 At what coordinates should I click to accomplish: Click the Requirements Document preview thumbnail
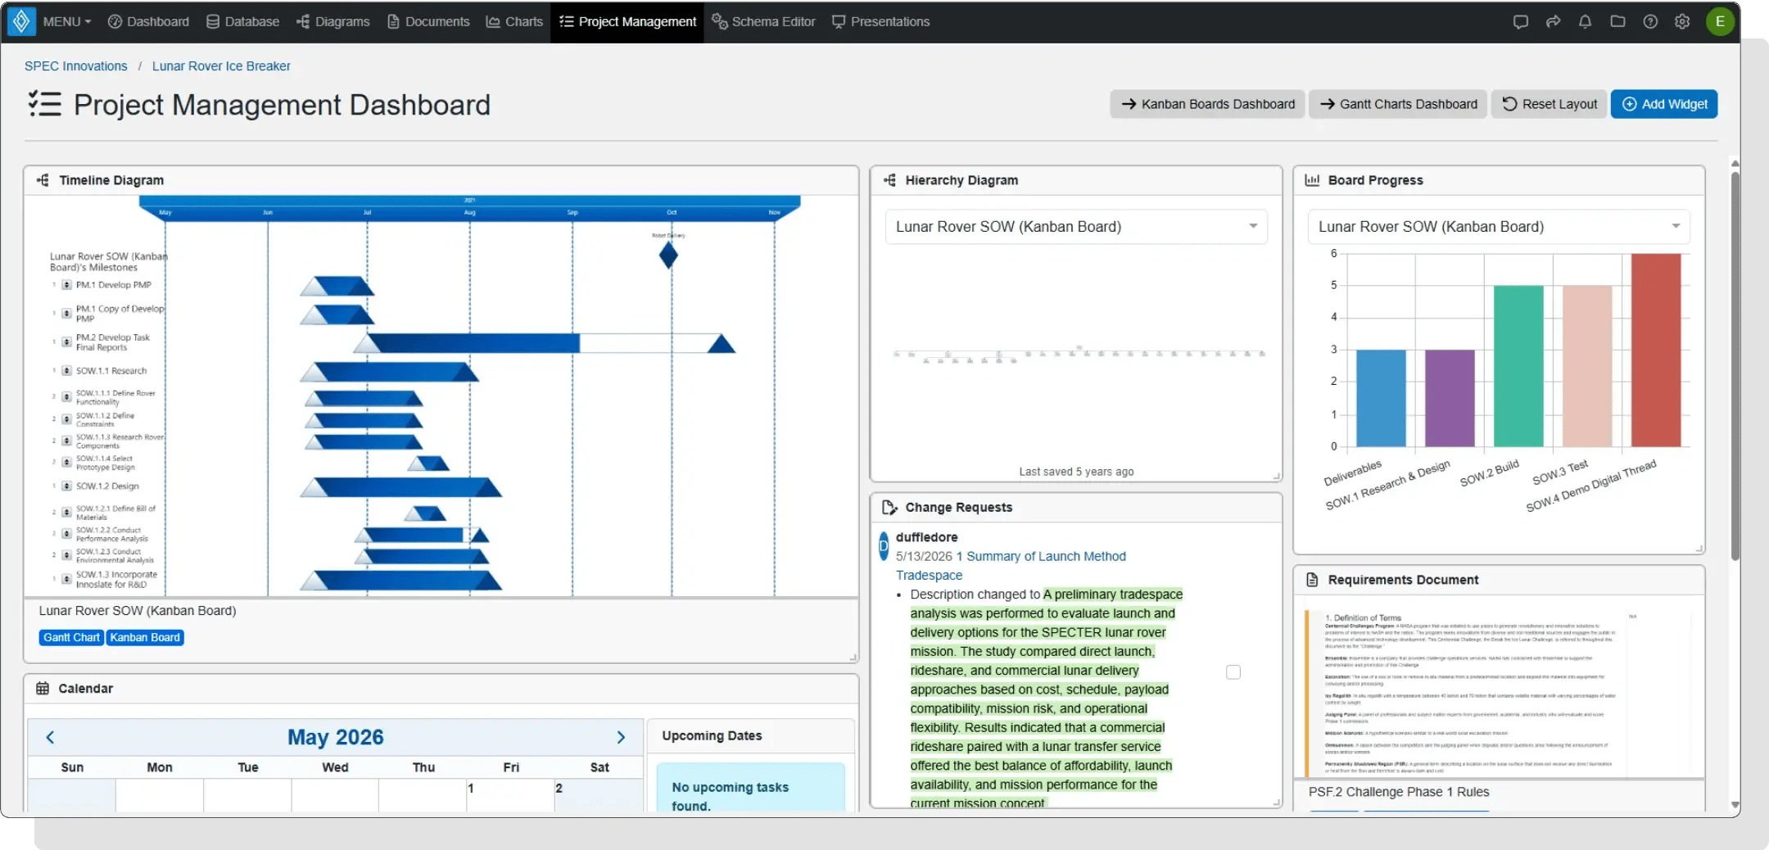click(1499, 694)
